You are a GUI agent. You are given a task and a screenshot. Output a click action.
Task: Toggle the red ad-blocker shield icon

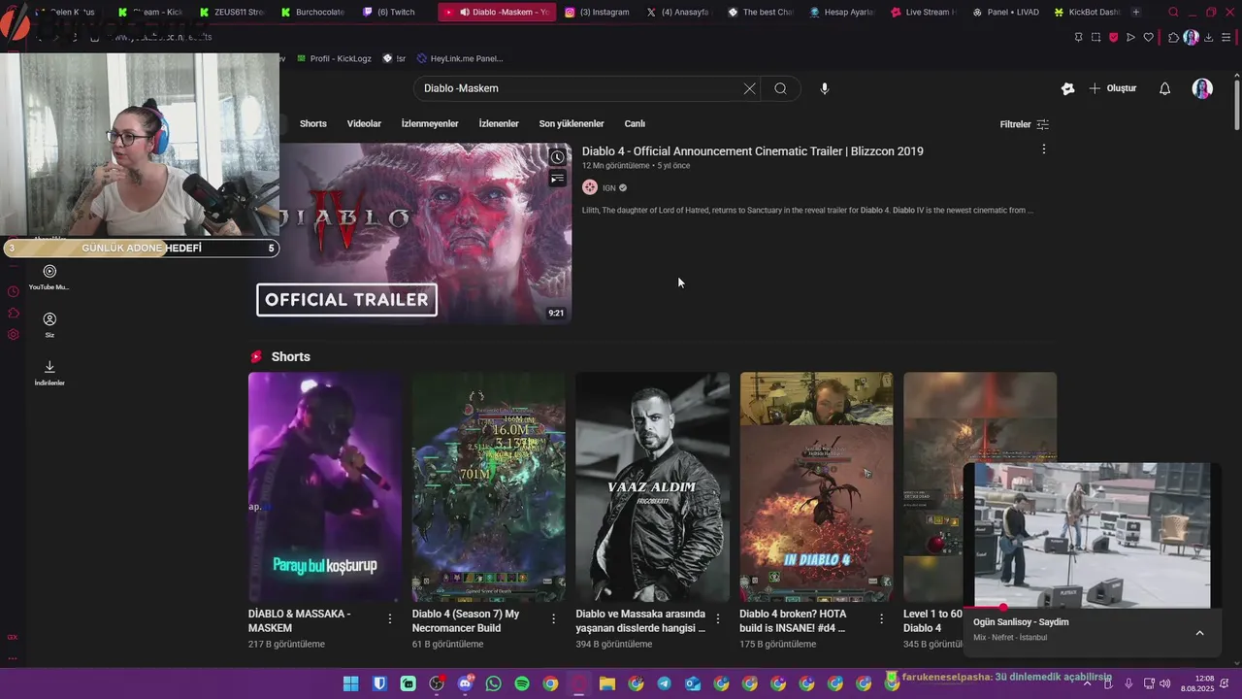click(1113, 37)
